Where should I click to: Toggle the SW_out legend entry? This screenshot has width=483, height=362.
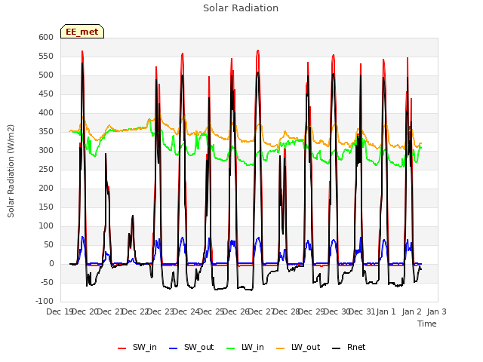(191, 347)
